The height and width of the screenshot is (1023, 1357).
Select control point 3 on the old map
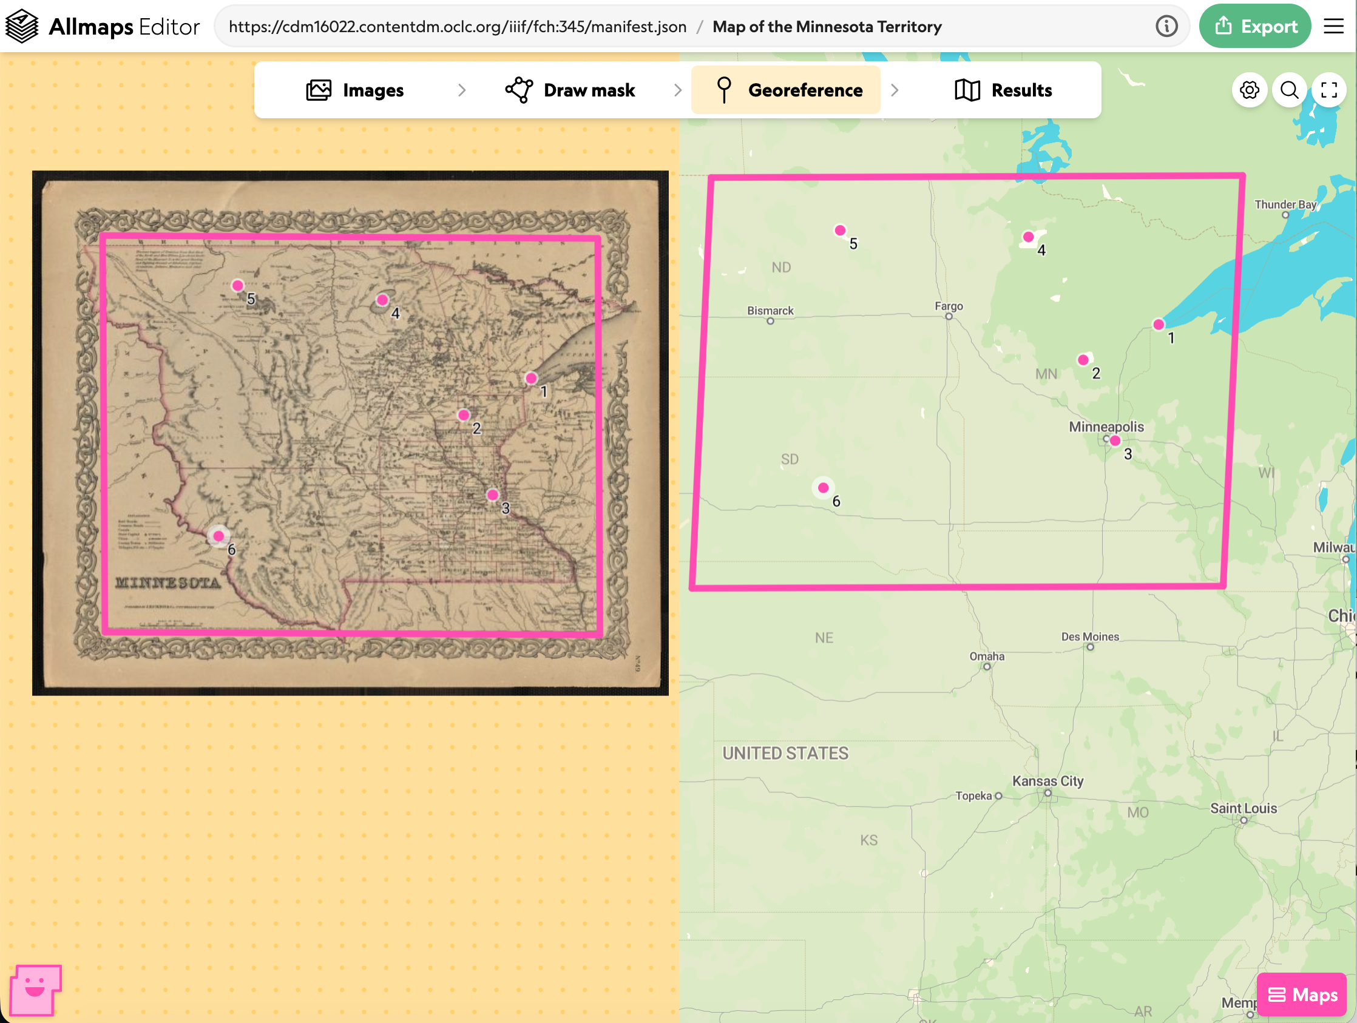[x=493, y=495]
